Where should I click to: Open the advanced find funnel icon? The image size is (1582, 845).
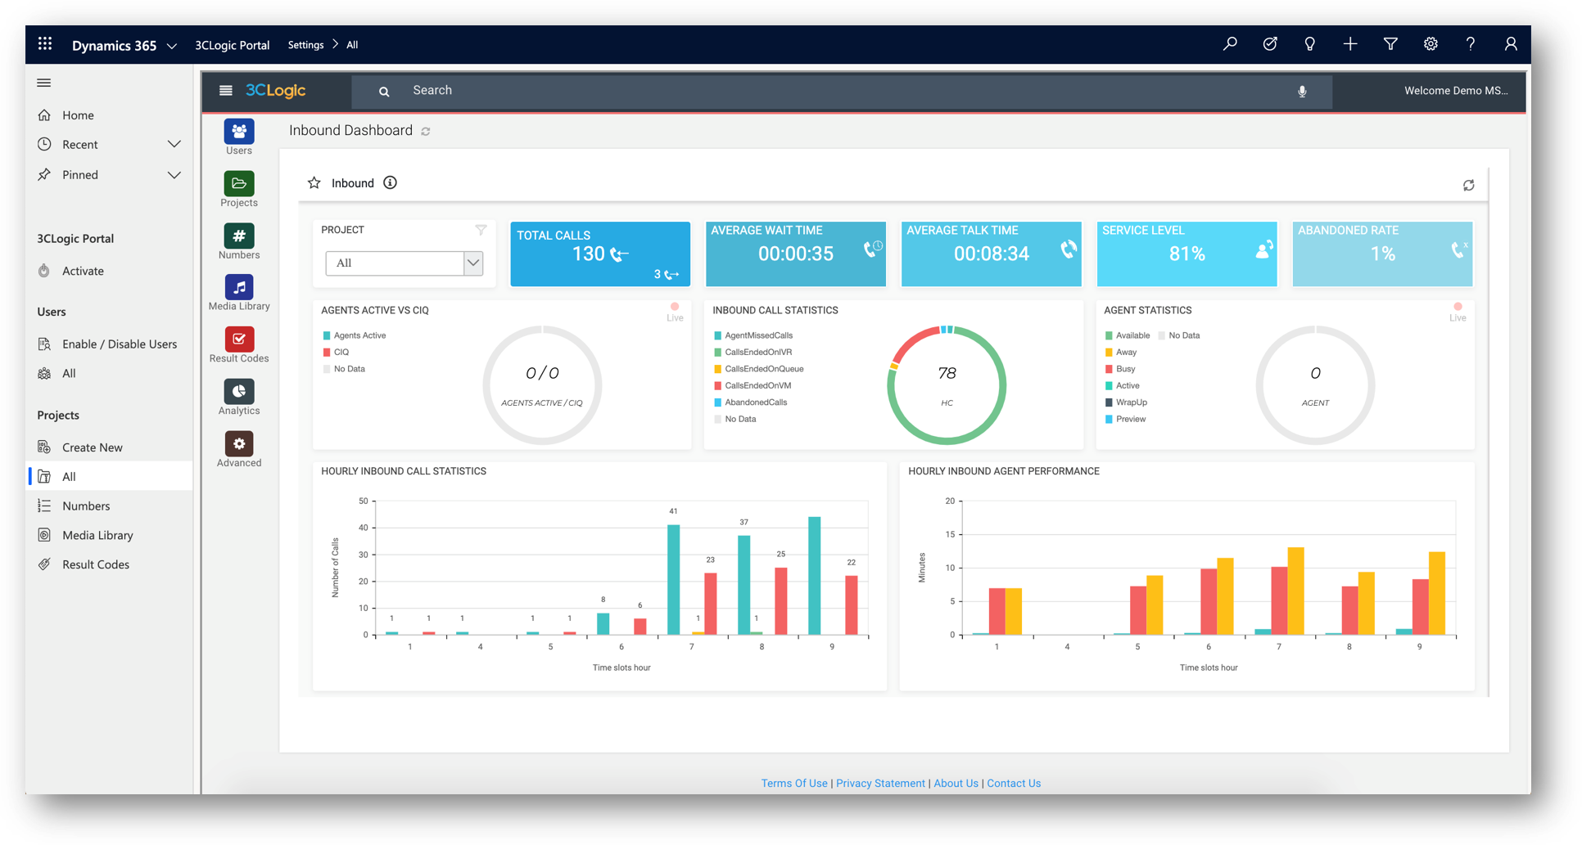[x=1390, y=44]
